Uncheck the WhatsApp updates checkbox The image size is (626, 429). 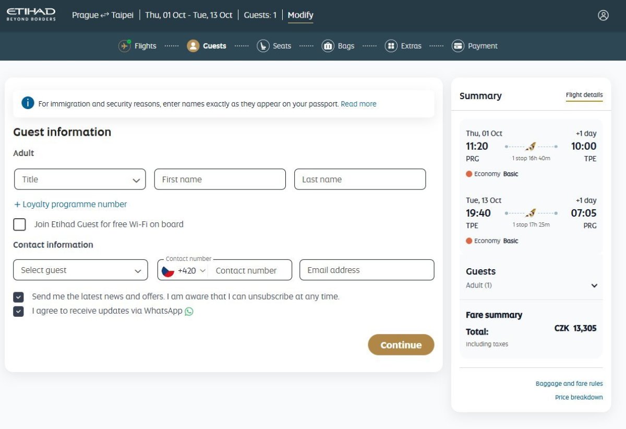tap(19, 312)
